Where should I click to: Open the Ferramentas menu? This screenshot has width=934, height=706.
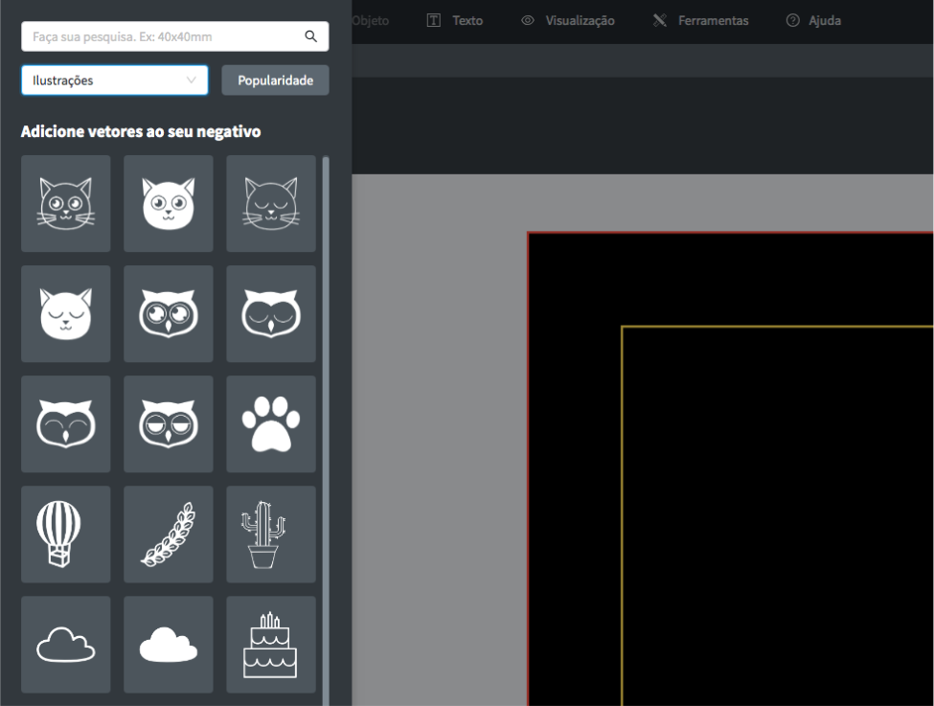click(700, 20)
